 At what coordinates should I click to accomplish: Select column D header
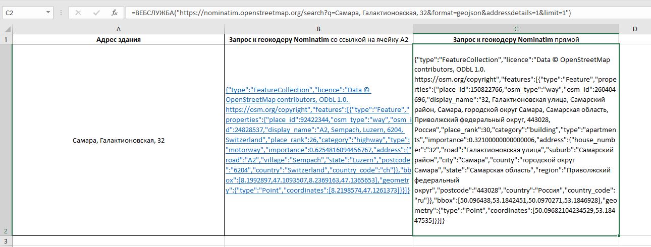[634, 29]
